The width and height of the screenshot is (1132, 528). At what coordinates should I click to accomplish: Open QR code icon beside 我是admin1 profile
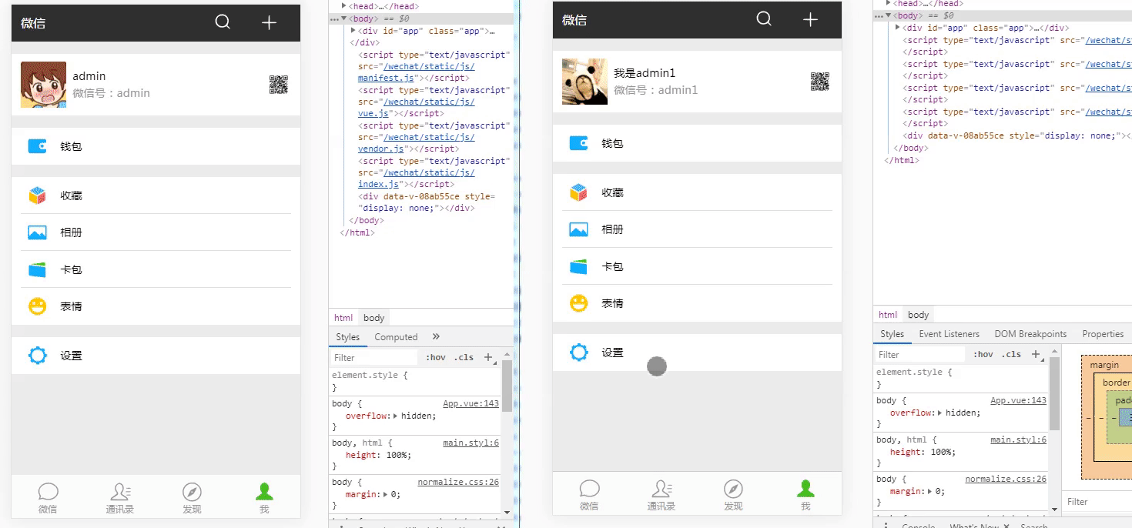820,82
